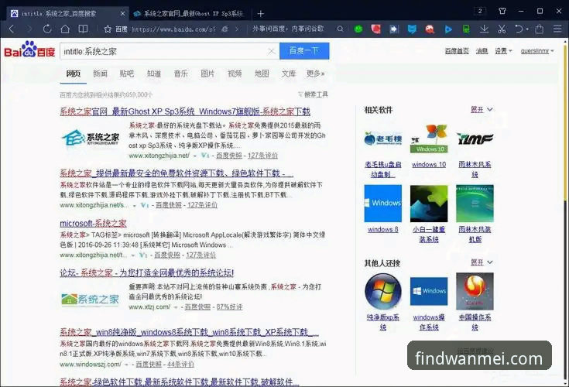
Task: Click the magnifier search icon in toolbar
Action: [340, 29]
